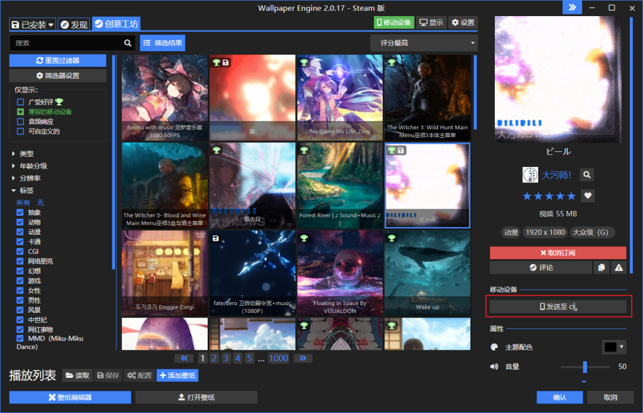This screenshot has width=643, height=413.
Task: Click the five-star rating
Action: point(549,196)
